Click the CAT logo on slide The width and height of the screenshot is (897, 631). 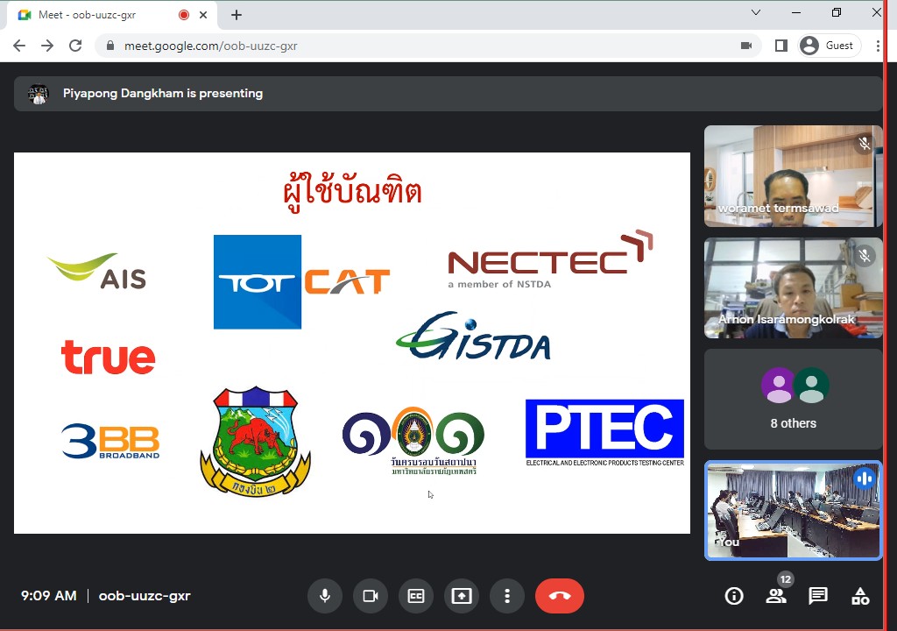347,281
